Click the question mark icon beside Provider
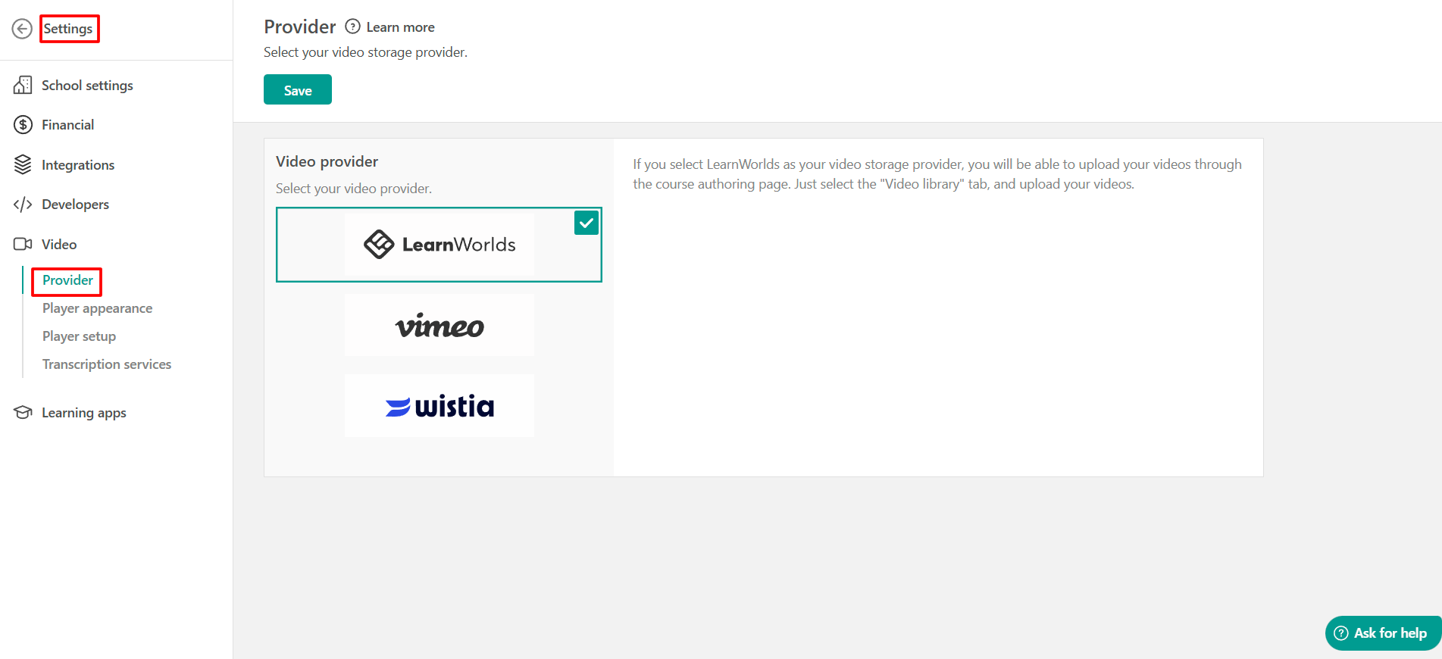This screenshot has height=659, width=1442. point(352,27)
